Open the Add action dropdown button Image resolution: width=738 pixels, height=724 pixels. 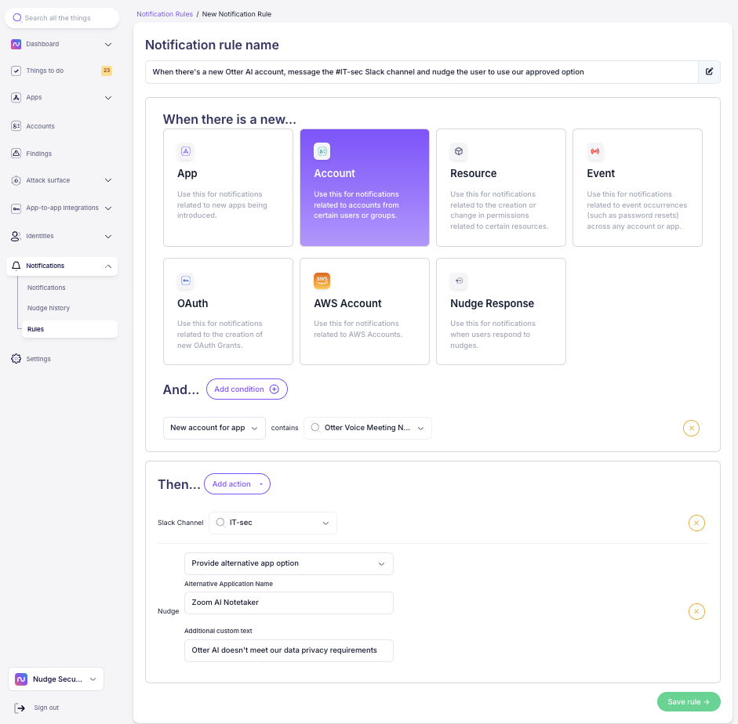click(237, 484)
